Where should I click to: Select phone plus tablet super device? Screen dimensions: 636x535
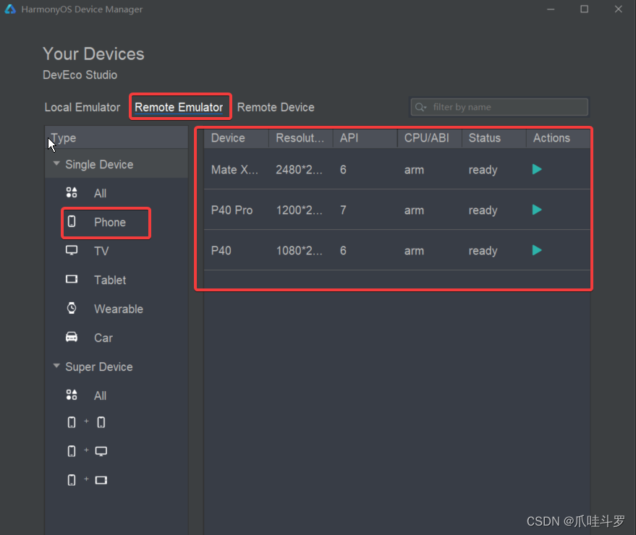coord(87,480)
